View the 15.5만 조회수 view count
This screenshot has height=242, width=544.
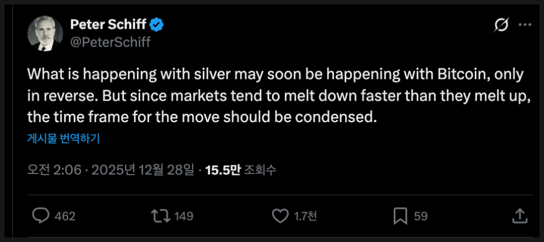[241, 170]
